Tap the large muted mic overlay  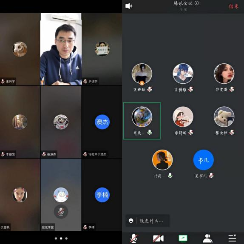(61, 211)
